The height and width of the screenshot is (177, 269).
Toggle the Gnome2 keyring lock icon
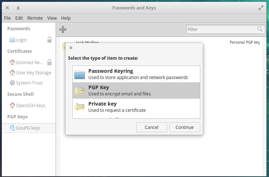click(49, 62)
